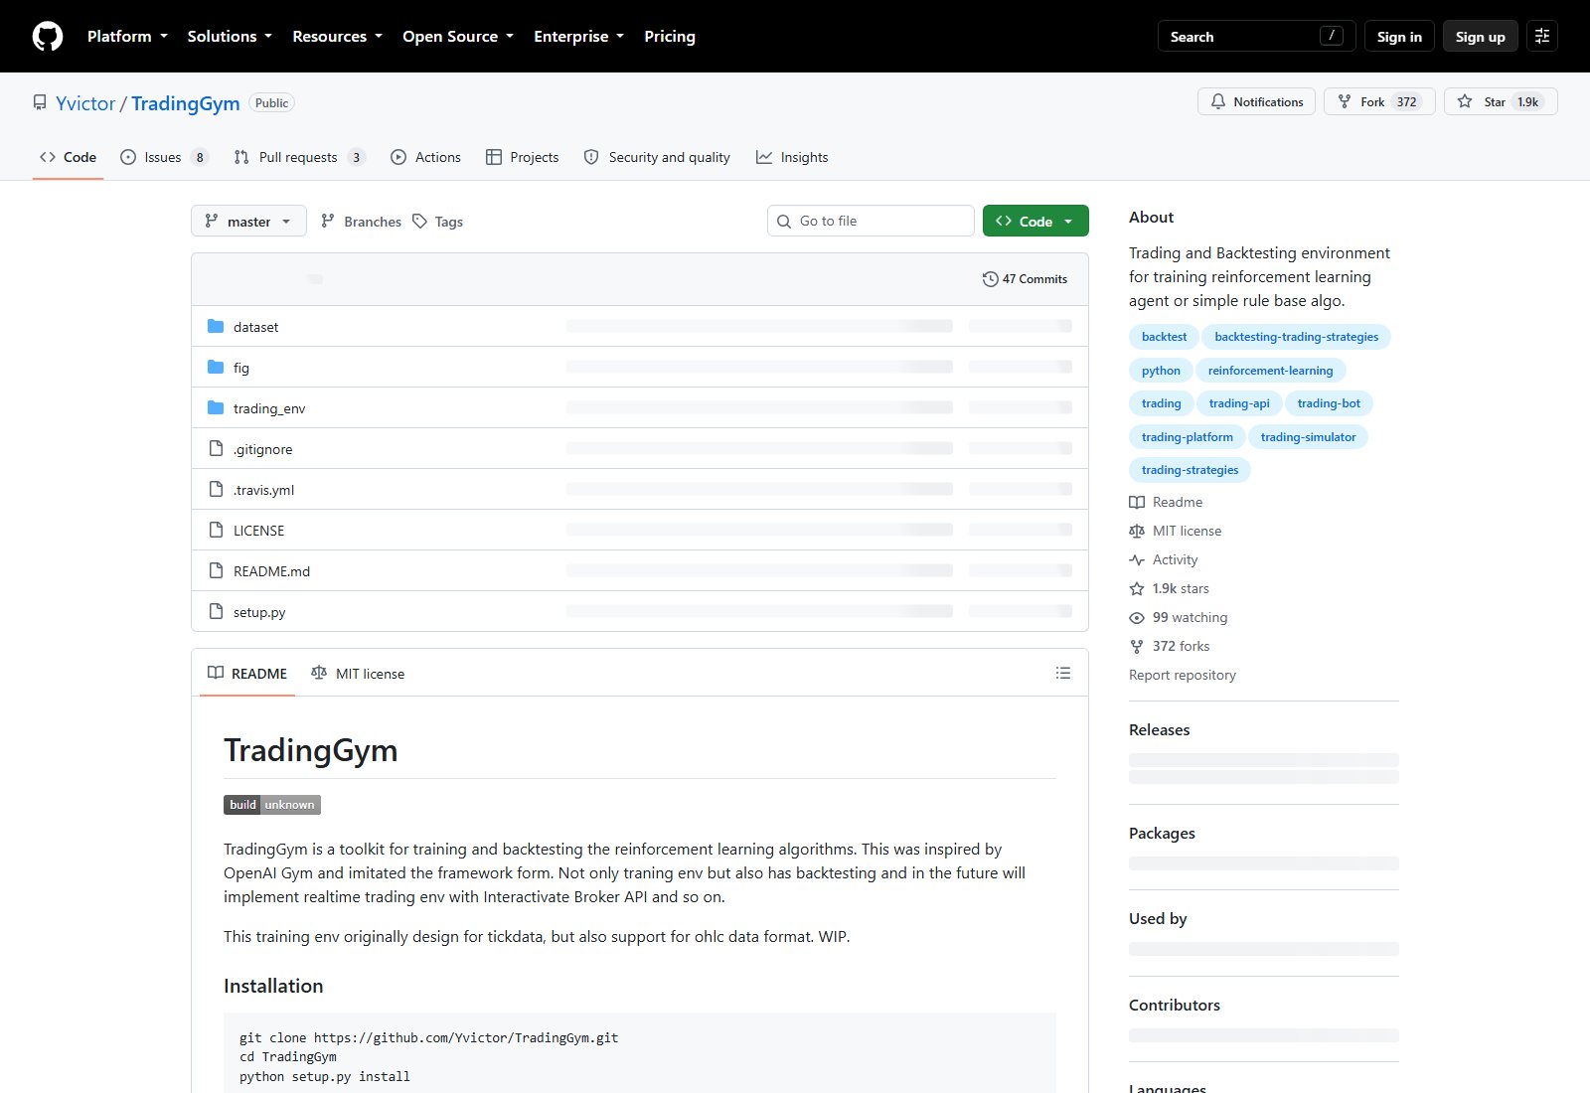
Task: Click the README.md file icon
Action: (x=216, y=570)
